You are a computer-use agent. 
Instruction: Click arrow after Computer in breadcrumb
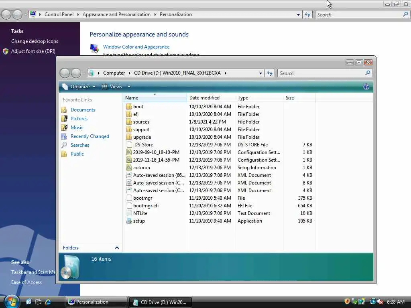point(130,73)
